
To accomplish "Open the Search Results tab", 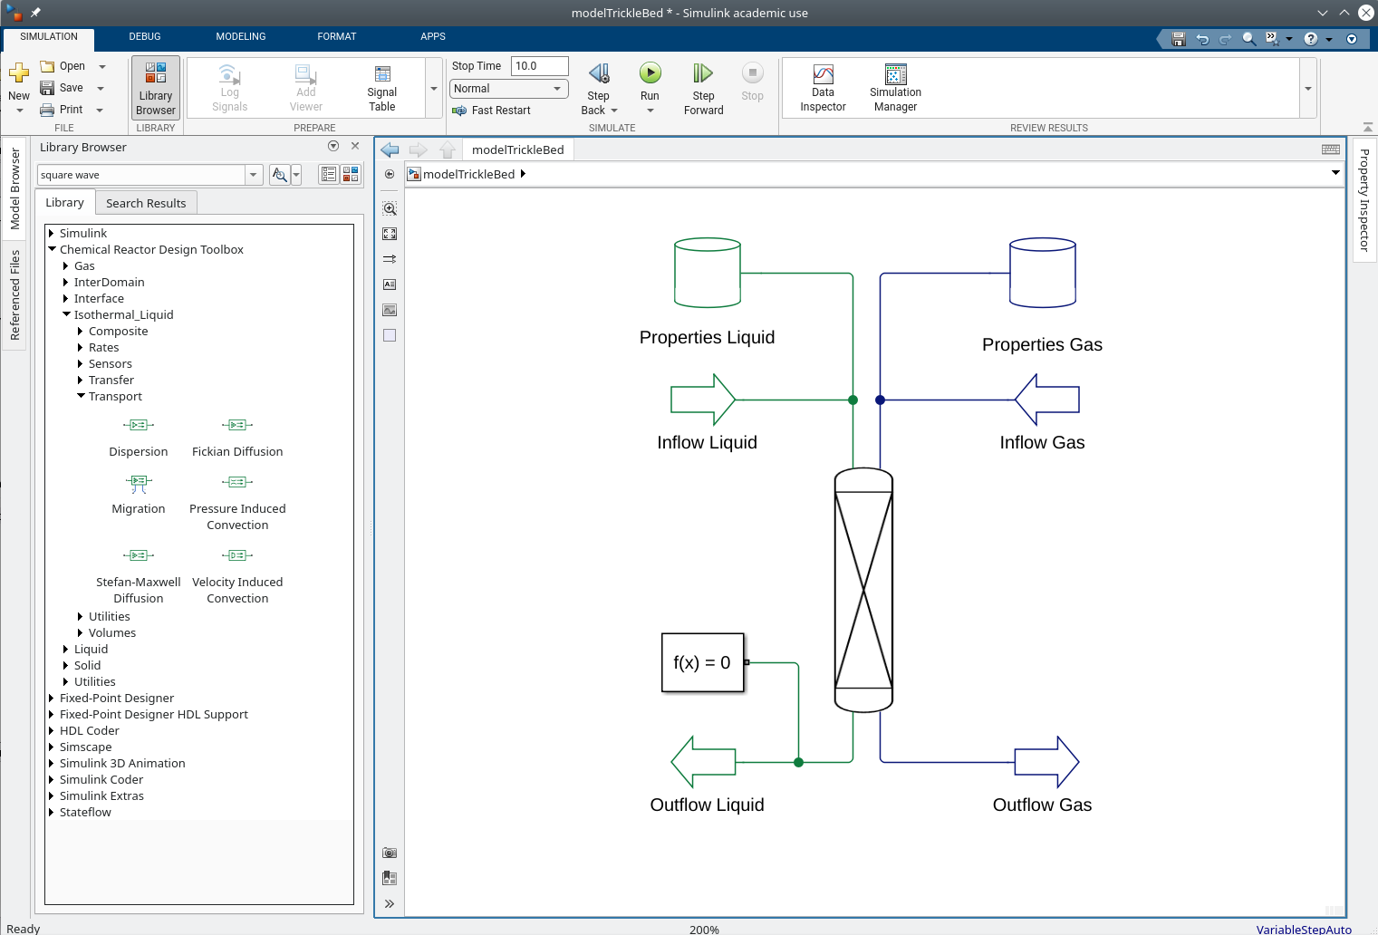I will coord(146,203).
